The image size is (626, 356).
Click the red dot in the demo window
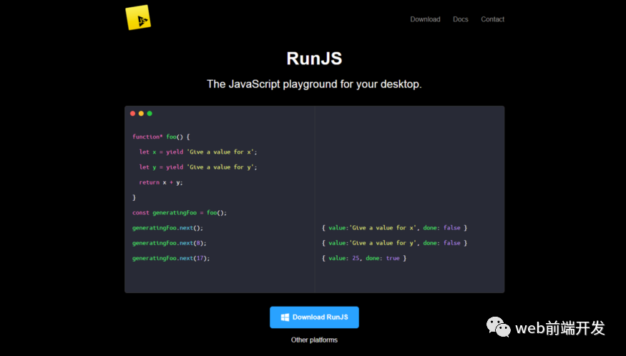(x=132, y=114)
